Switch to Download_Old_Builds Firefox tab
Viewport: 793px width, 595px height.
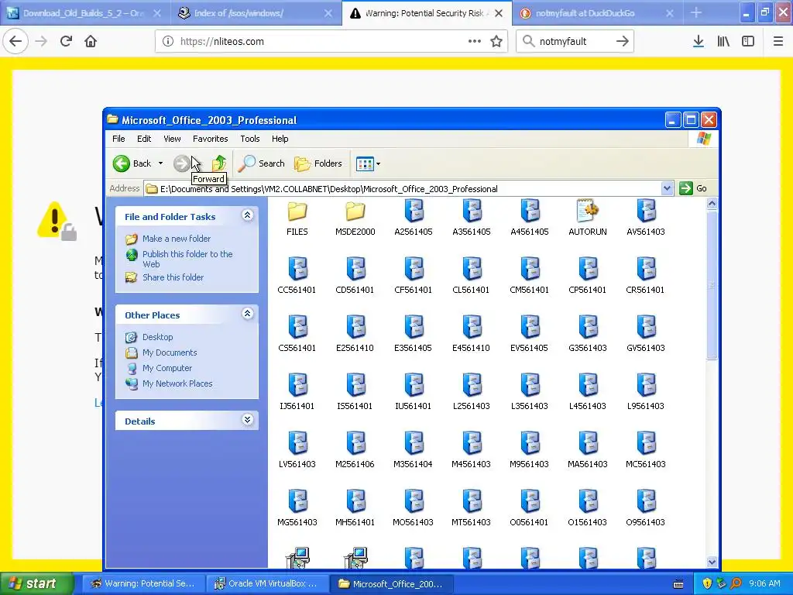pos(84,13)
